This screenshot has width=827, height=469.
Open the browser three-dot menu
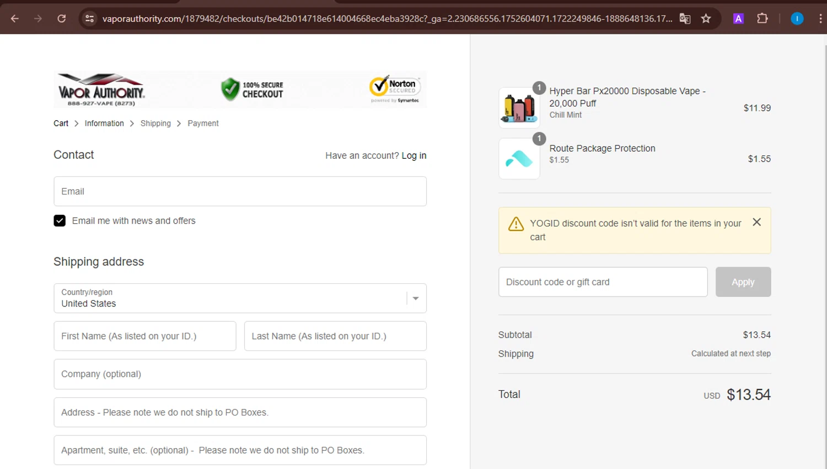coord(820,19)
